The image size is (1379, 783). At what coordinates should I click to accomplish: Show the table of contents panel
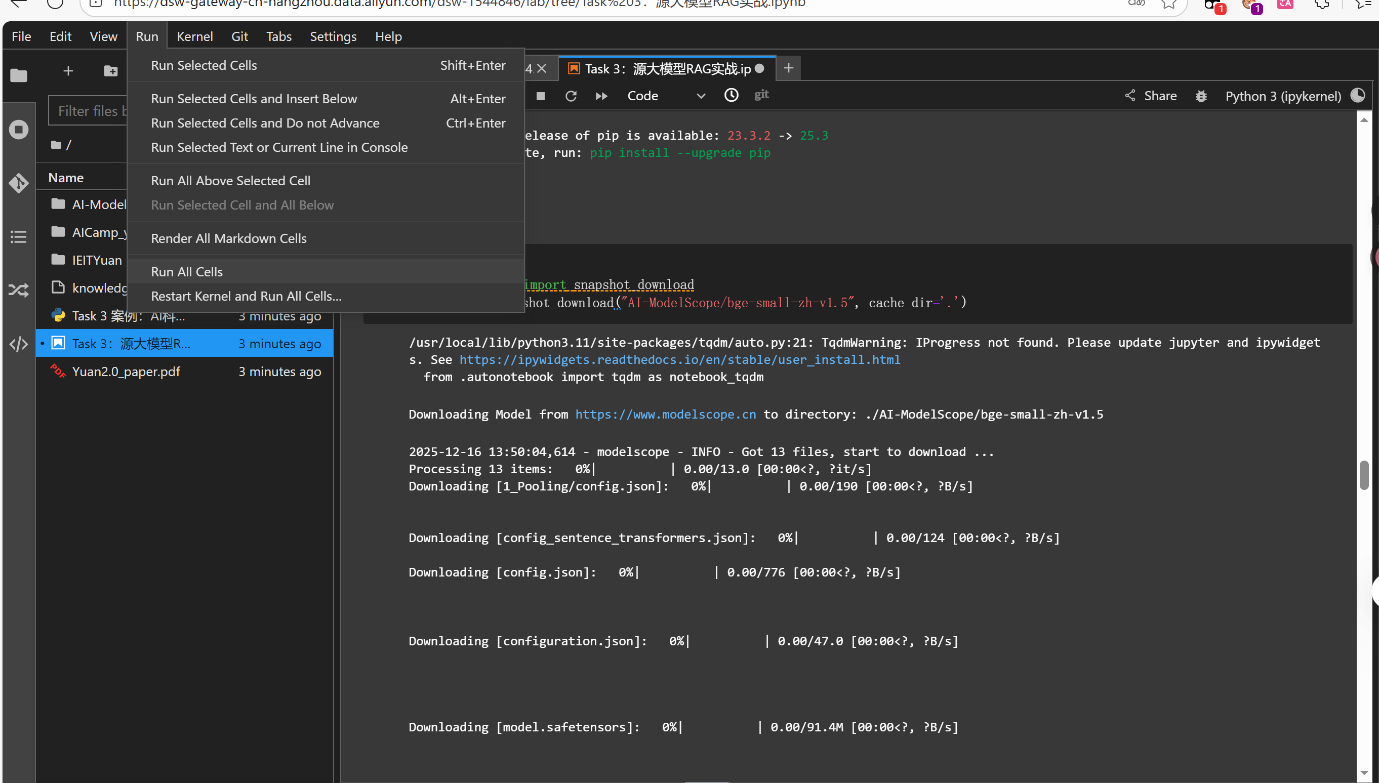(x=18, y=237)
